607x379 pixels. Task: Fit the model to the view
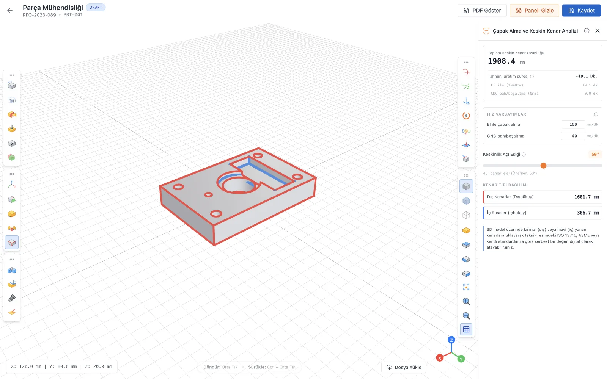466,287
